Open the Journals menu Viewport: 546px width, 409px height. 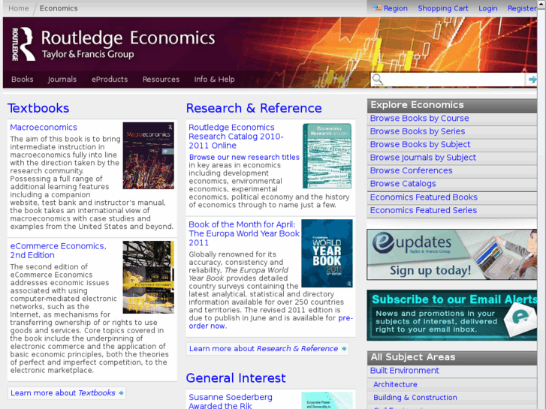(62, 80)
